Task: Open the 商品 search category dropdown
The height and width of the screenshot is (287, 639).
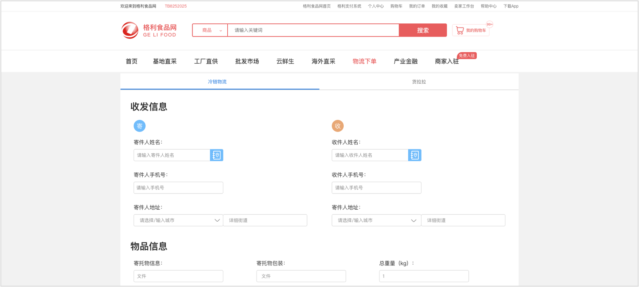Action: pos(210,30)
